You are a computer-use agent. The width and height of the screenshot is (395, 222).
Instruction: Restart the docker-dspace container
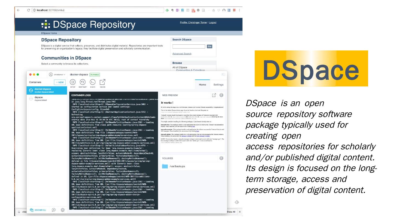point(83,82)
